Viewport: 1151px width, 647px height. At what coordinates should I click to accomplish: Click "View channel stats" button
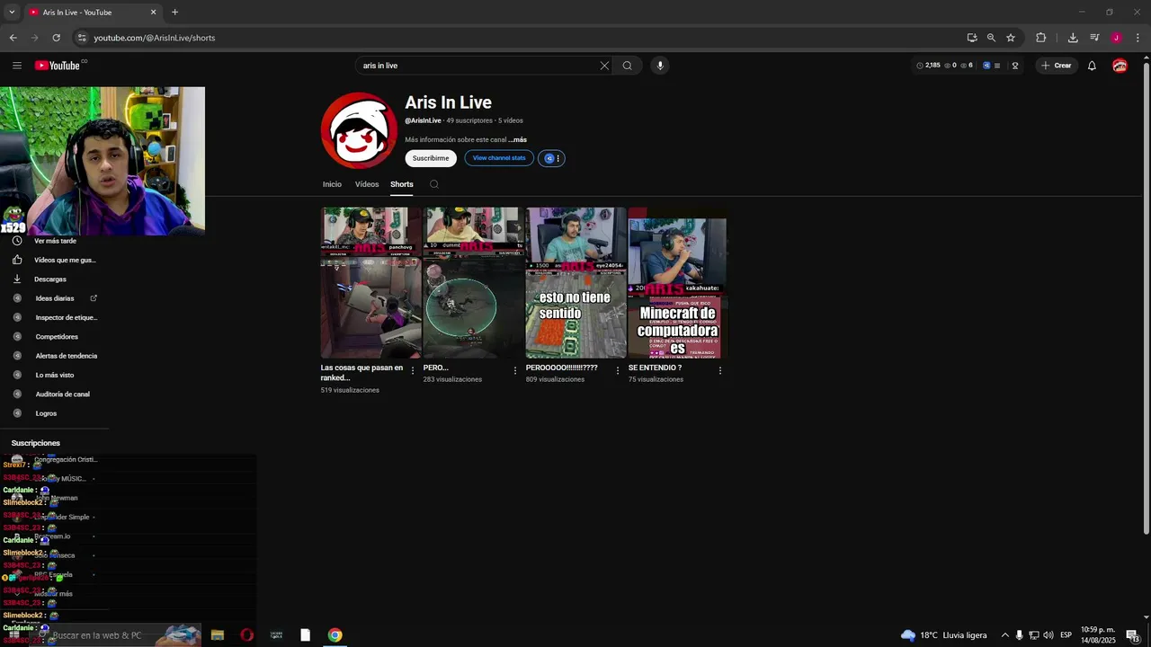pyautogui.click(x=499, y=158)
